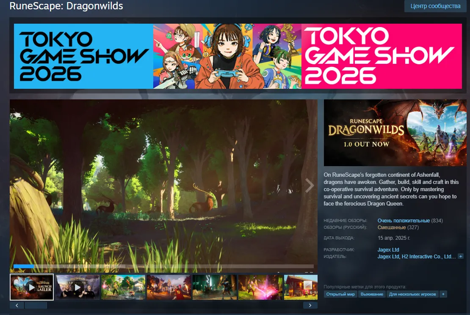Click the thumbnail strip scrollbar handle
The image size is (470, 315).
(x=36, y=305)
